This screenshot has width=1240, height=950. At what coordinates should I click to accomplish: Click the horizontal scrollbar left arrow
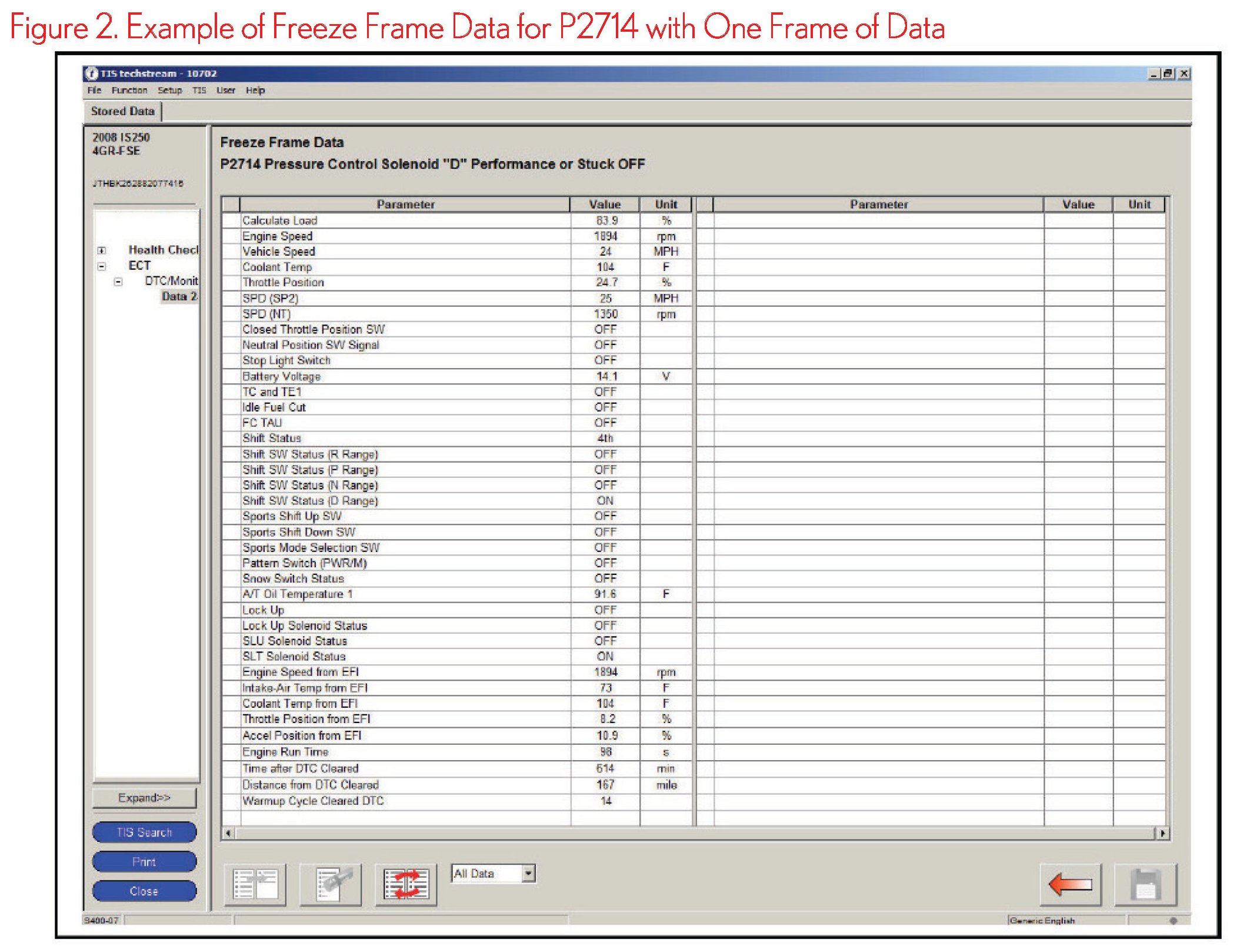coord(228,833)
